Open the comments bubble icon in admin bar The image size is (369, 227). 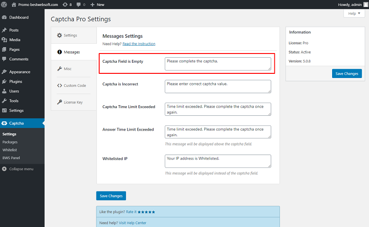[x=78, y=5]
